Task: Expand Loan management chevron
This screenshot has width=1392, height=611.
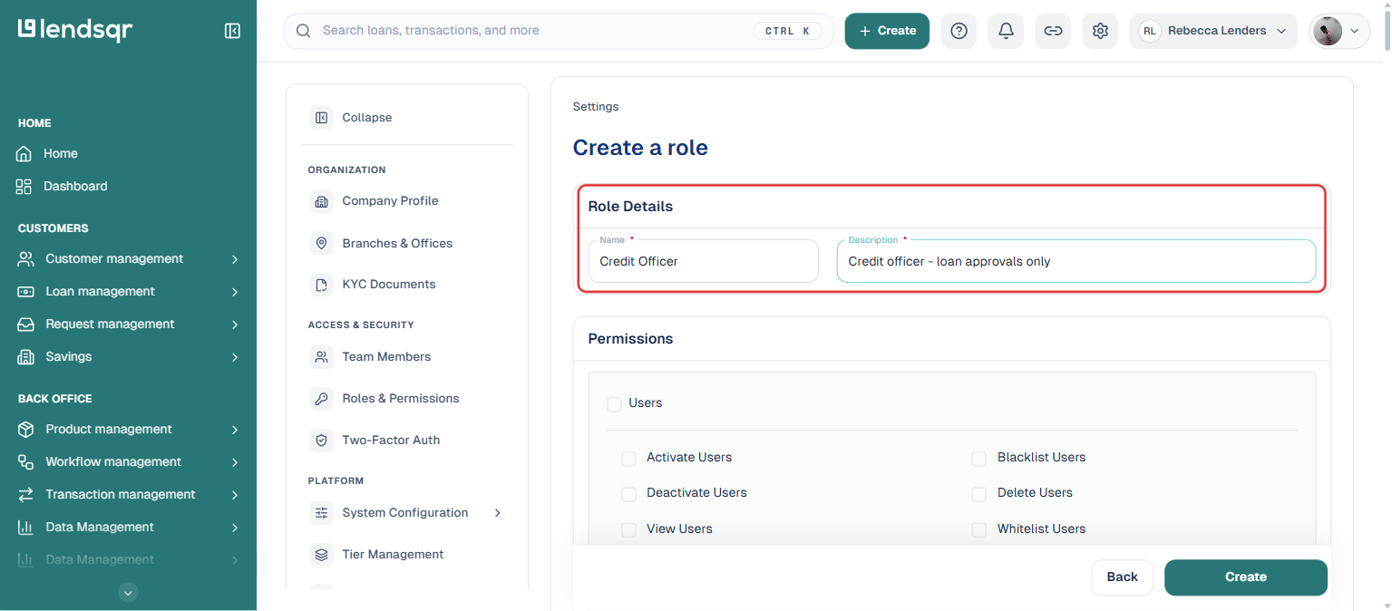Action: pyautogui.click(x=235, y=292)
